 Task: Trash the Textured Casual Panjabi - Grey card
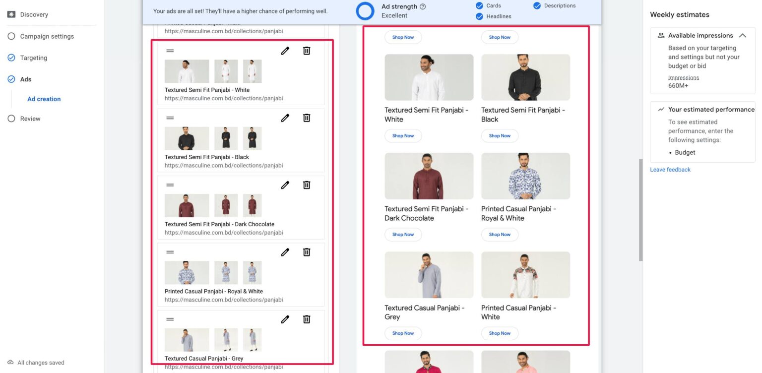[x=307, y=319]
